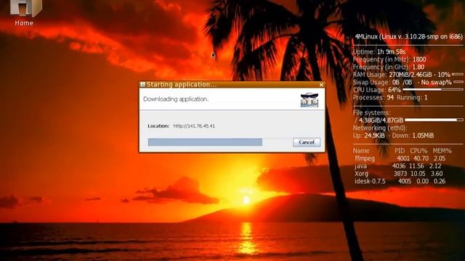Click the Frequency in GHz 1.80 line
The image size is (465, 261).
389,67
